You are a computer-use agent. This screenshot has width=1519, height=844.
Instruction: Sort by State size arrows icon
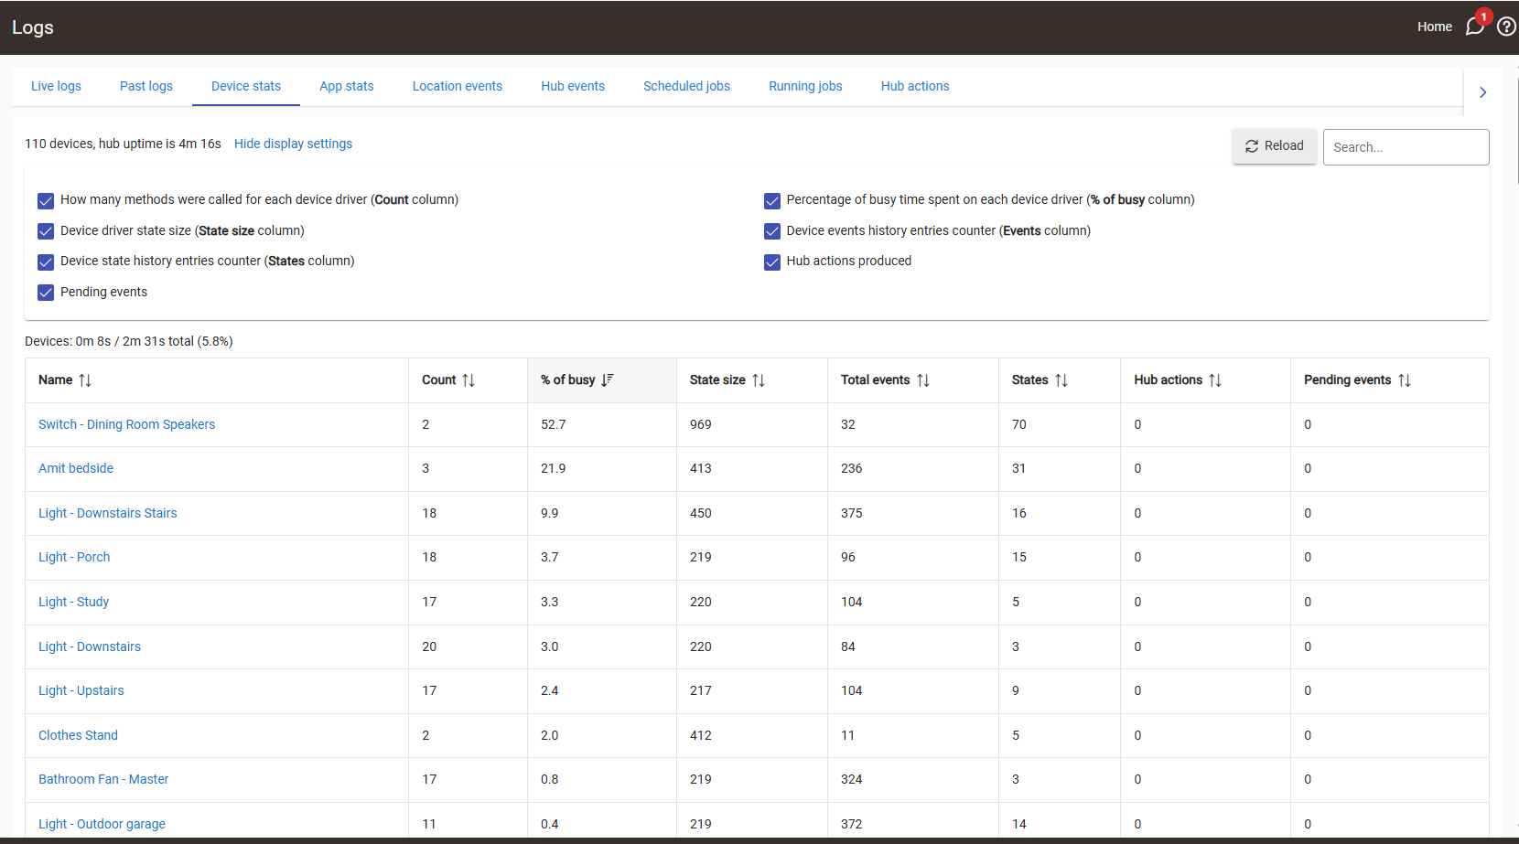pyautogui.click(x=759, y=380)
